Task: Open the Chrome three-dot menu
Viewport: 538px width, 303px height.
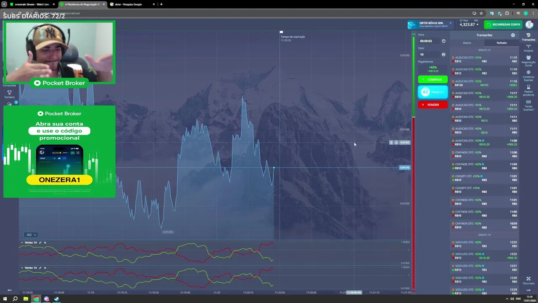Action: [533, 13]
